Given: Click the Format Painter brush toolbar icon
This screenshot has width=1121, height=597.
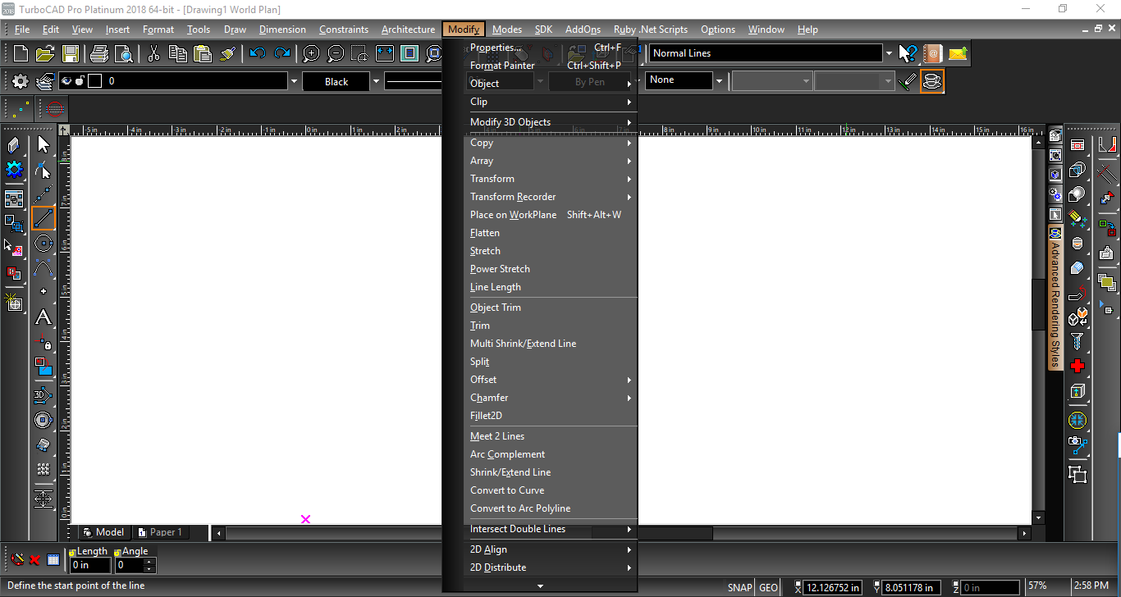Looking at the screenshot, I should click(x=227, y=54).
